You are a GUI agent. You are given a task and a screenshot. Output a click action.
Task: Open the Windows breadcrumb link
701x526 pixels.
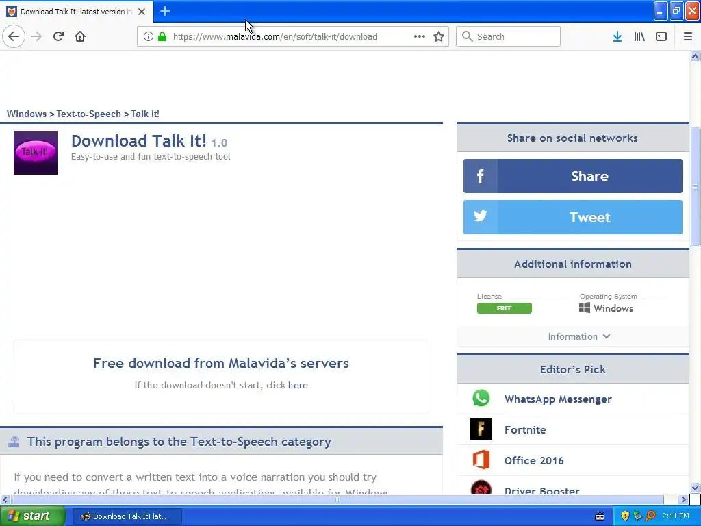point(27,114)
